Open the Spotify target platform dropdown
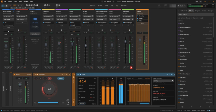 click(x=163, y=81)
